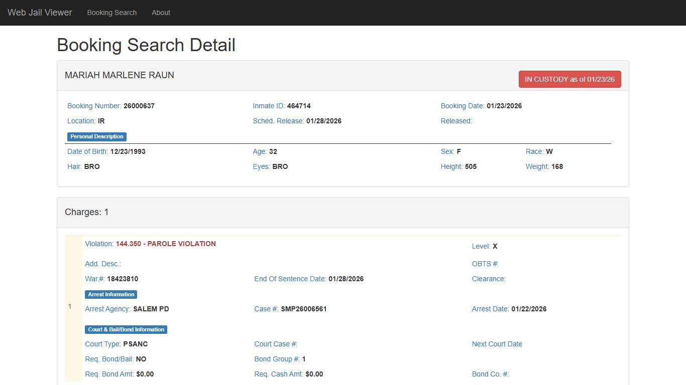Click the Booking Search Detail heading
This screenshot has width=686, height=385.
point(146,45)
